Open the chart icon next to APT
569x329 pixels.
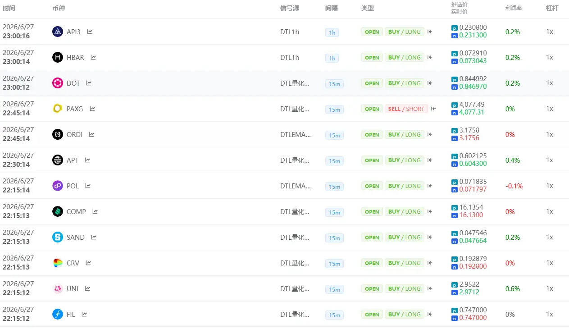click(x=87, y=160)
